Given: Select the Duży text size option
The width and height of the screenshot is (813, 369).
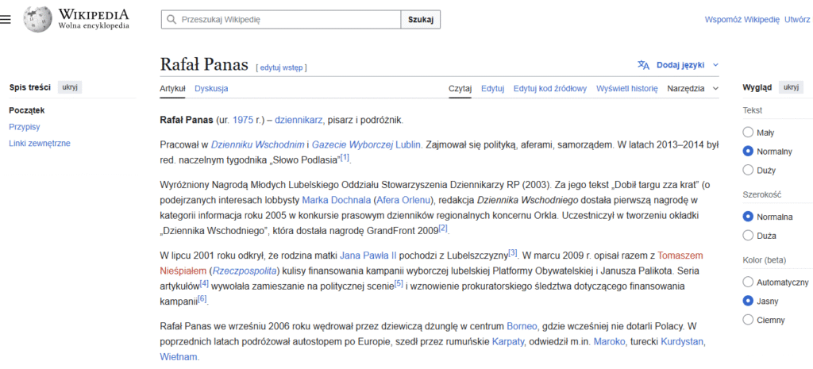Looking at the screenshot, I should [747, 169].
